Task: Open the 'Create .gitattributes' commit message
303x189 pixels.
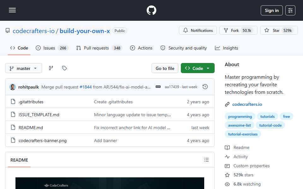Action: pos(113,102)
